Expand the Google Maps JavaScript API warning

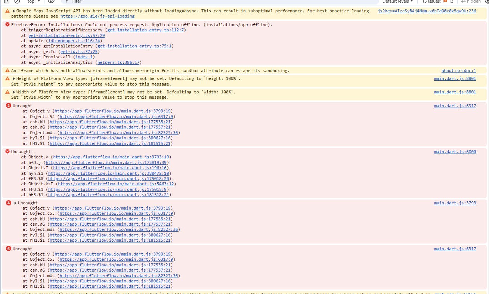point(14,11)
